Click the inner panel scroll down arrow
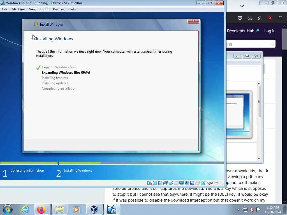The height and width of the screenshot is (215, 287). coord(259,159)
